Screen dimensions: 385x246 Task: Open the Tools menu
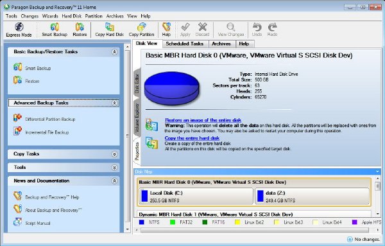[12, 16]
